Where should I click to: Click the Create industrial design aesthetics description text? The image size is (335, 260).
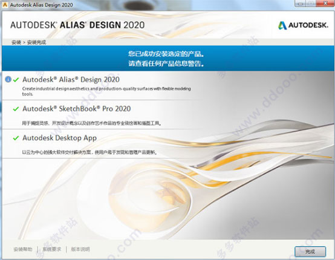106,91
